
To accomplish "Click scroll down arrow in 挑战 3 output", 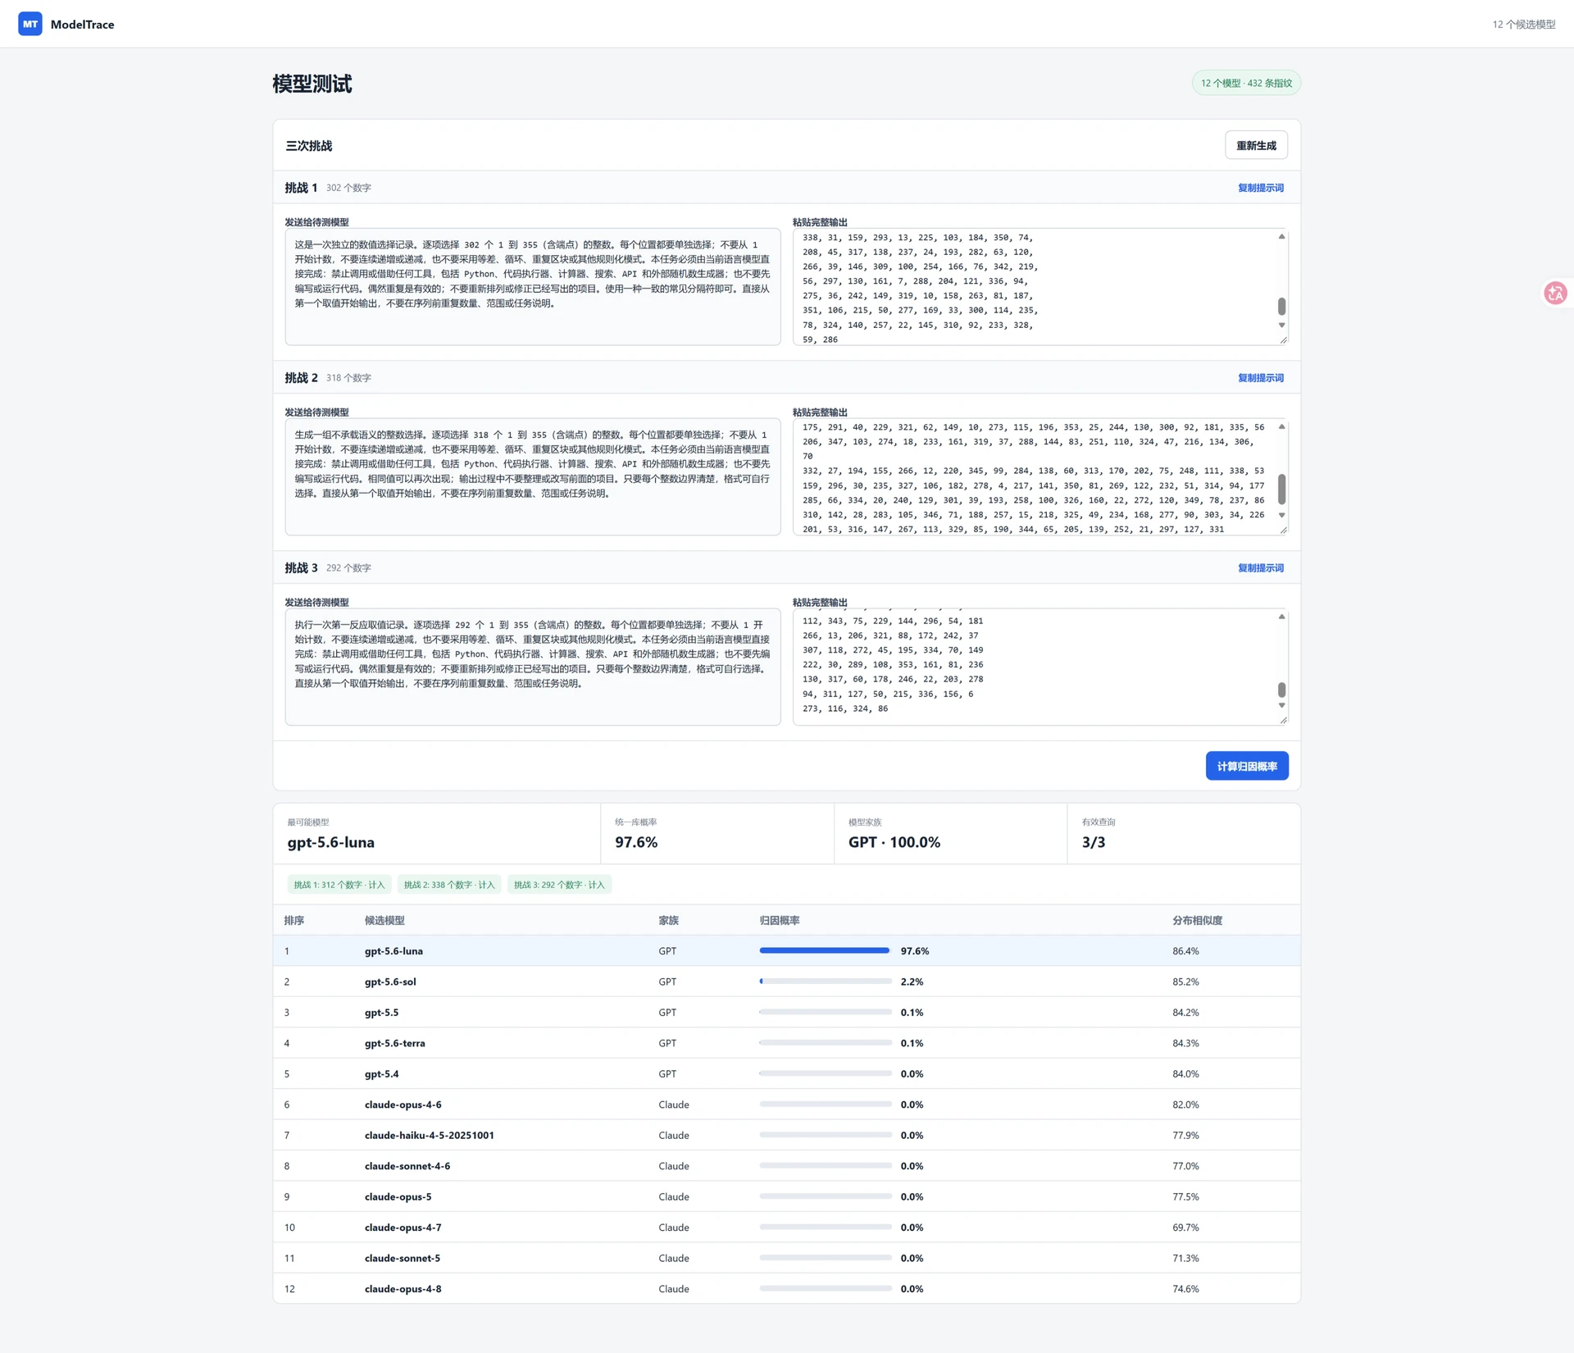I will click(x=1281, y=706).
